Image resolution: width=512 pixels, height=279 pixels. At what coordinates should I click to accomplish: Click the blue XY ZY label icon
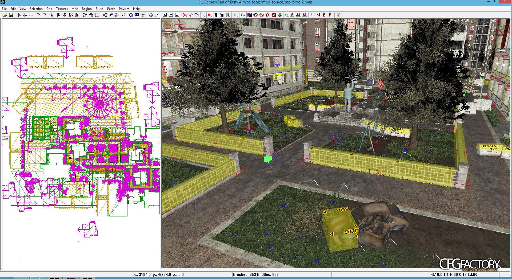[143, 15]
